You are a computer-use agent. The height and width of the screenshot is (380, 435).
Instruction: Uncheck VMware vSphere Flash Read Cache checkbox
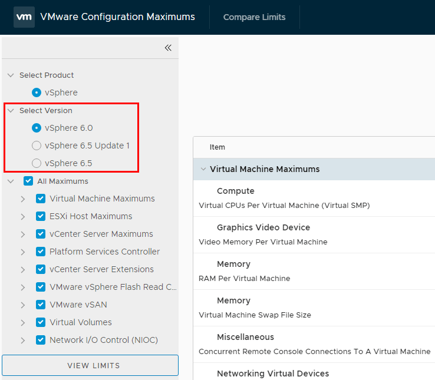click(41, 287)
